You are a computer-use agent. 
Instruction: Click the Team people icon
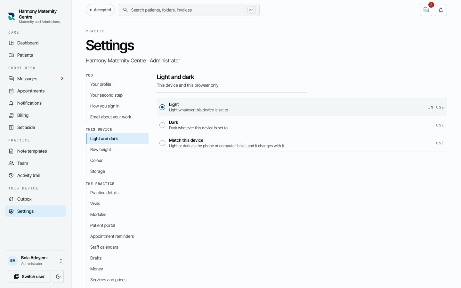coord(11,163)
